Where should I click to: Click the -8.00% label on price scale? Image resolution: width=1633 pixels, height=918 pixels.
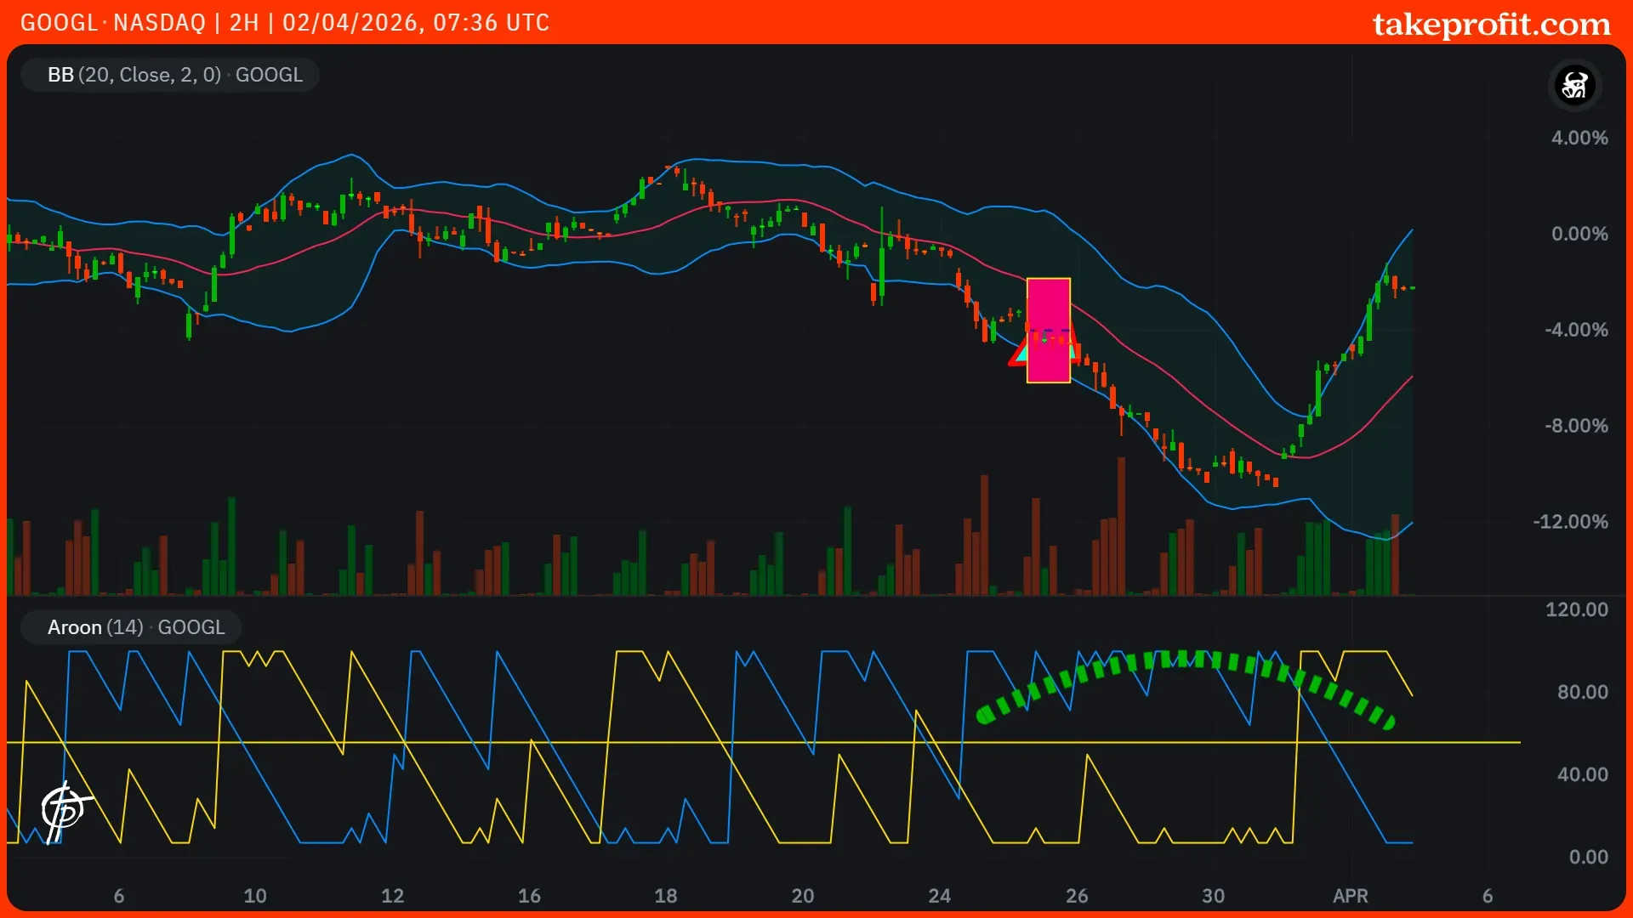1576,426
